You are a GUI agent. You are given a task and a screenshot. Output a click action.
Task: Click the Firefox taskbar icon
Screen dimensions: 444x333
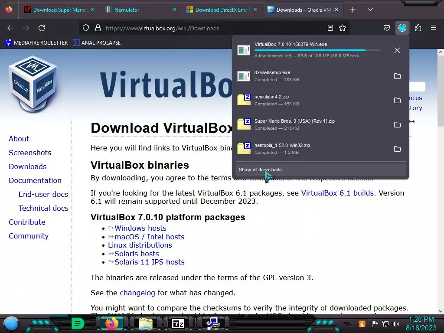[x=111, y=323]
